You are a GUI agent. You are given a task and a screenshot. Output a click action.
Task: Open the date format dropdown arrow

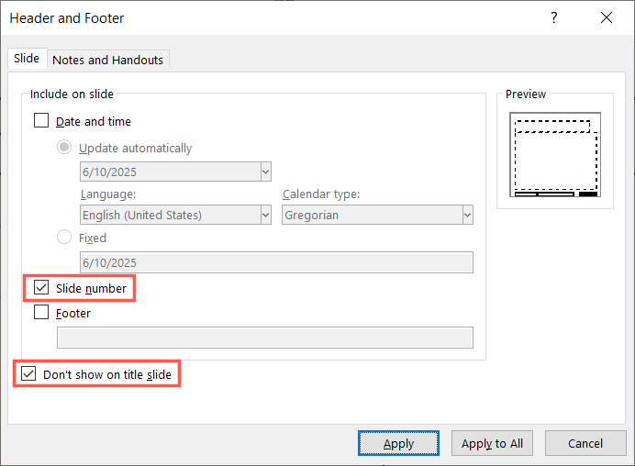(266, 172)
